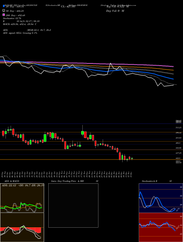Click the 'Day Vol: 0 M' label
Viewport: 183px width, 242px height.
click(x=115, y=11)
